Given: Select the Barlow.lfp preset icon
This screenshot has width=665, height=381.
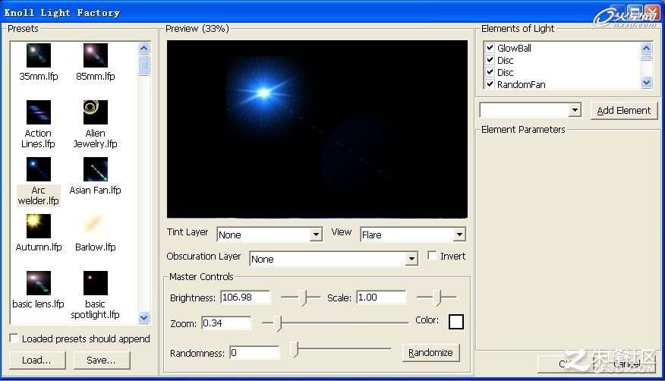Looking at the screenshot, I should coord(96,226).
